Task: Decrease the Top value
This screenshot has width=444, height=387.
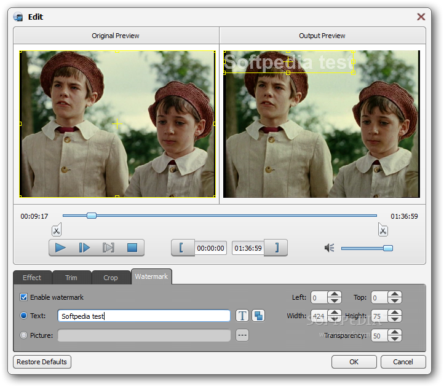Action: tap(395, 300)
